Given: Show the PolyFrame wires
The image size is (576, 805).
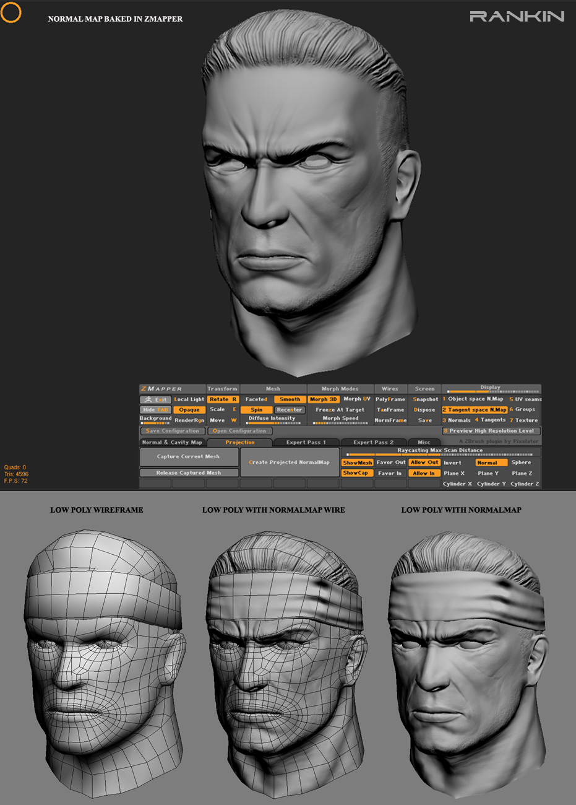Looking at the screenshot, I should pos(390,399).
